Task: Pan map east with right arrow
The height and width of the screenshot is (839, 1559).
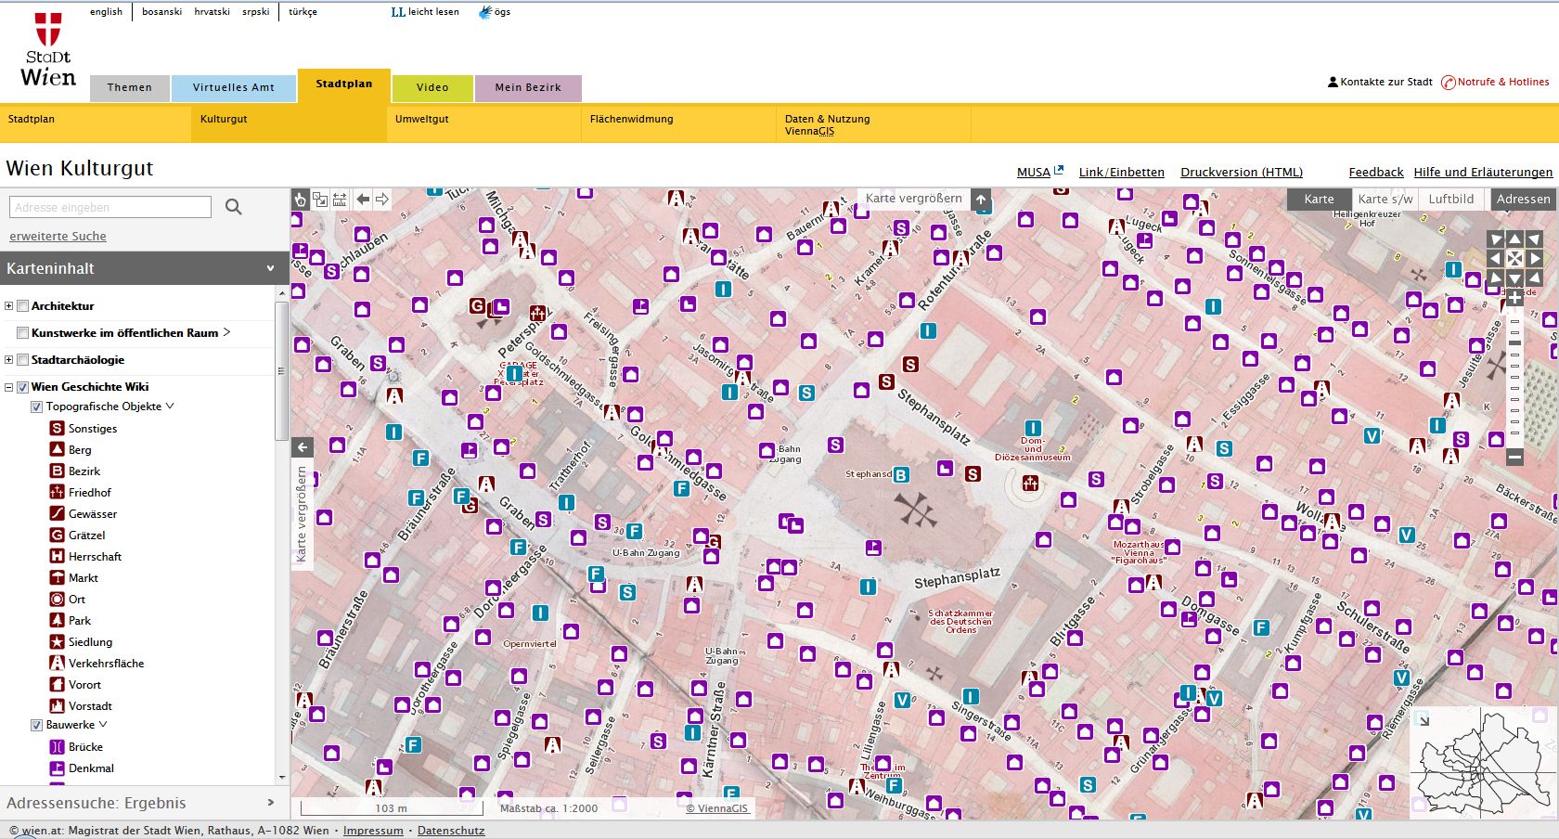Action: [1535, 258]
